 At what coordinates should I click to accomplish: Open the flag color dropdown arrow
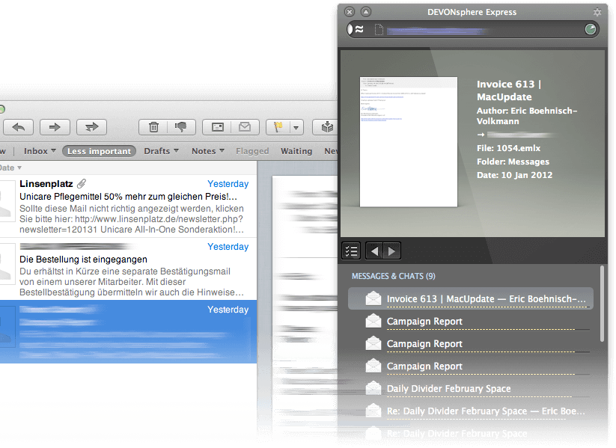coord(296,127)
